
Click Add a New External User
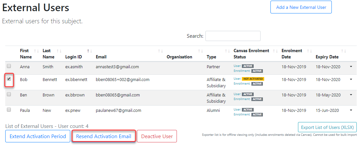point(301,7)
